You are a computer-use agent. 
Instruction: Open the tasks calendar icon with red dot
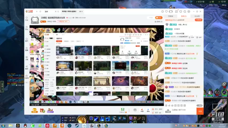pos(176,11)
